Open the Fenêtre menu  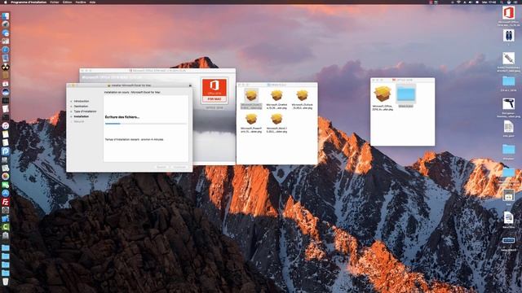(81, 2)
